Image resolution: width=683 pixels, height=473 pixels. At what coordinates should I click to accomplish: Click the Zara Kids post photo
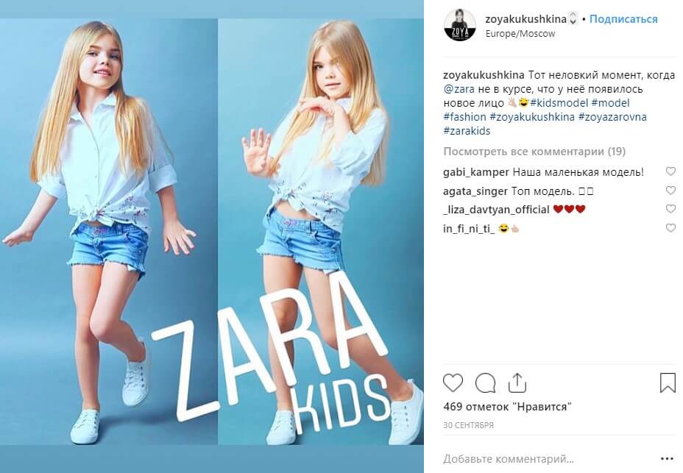212,232
